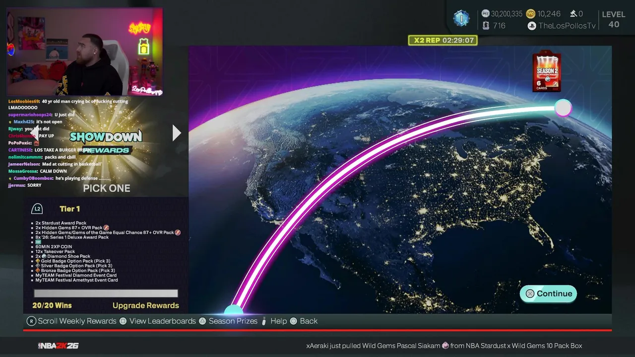Image resolution: width=635 pixels, height=357 pixels.
Task: Select MyTEAM Festival Amethyst Event Card
Action: [x=76, y=280]
